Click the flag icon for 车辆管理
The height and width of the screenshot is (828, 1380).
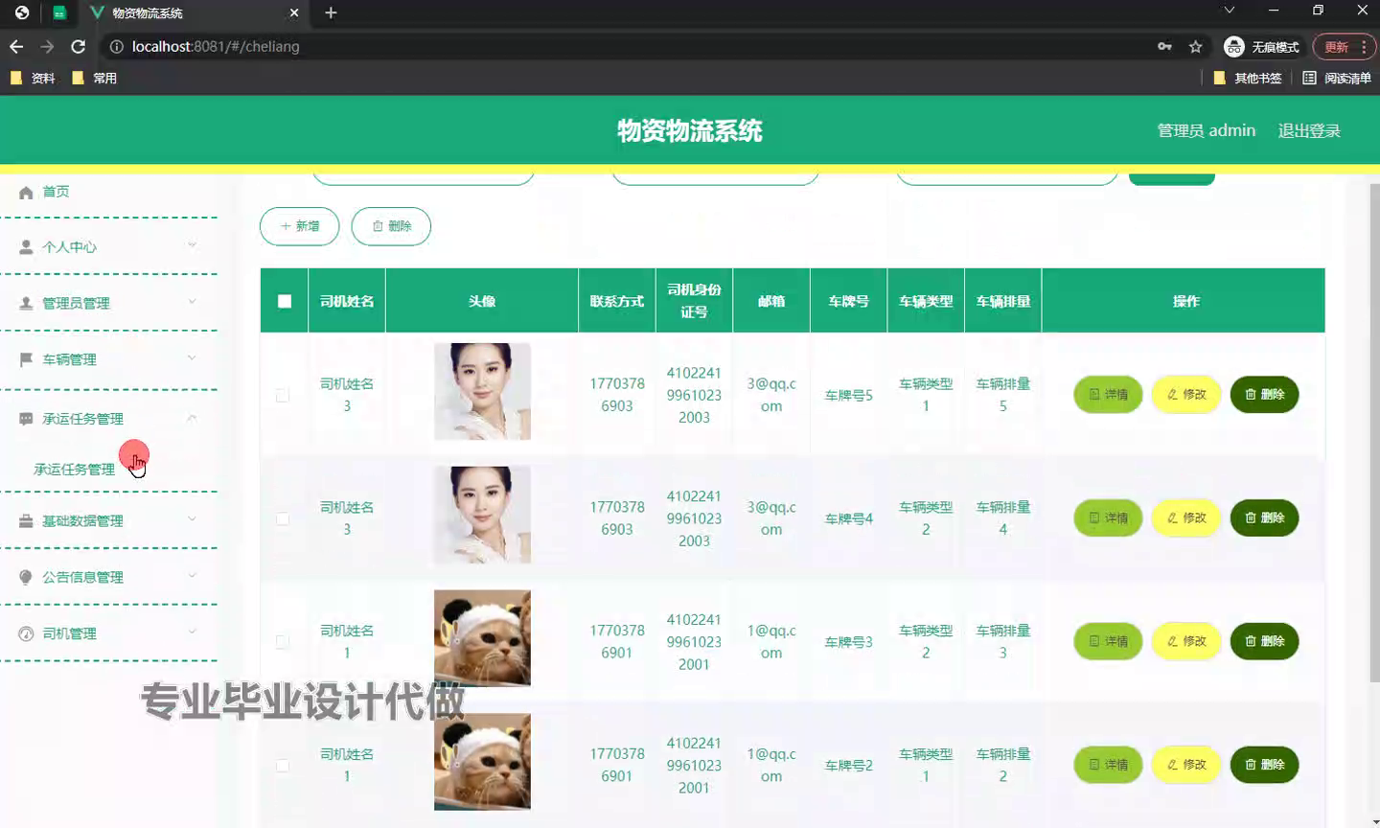click(26, 359)
